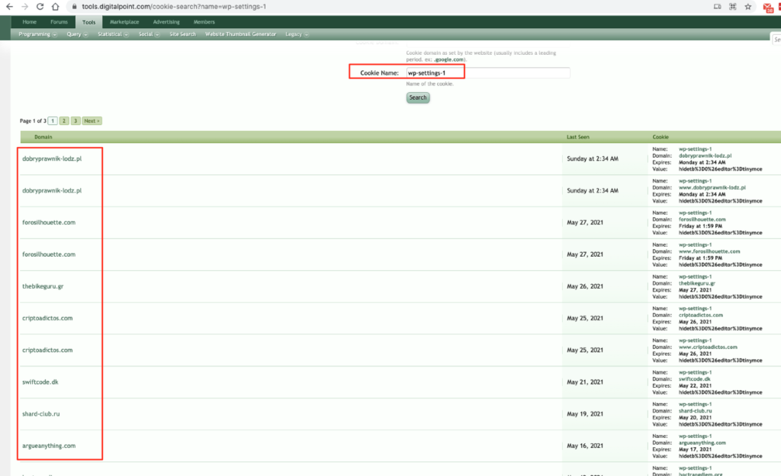781x476 pixels.
Task: Click the www.criptoadictos.com cookie domain link
Action: [x=708, y=347]
